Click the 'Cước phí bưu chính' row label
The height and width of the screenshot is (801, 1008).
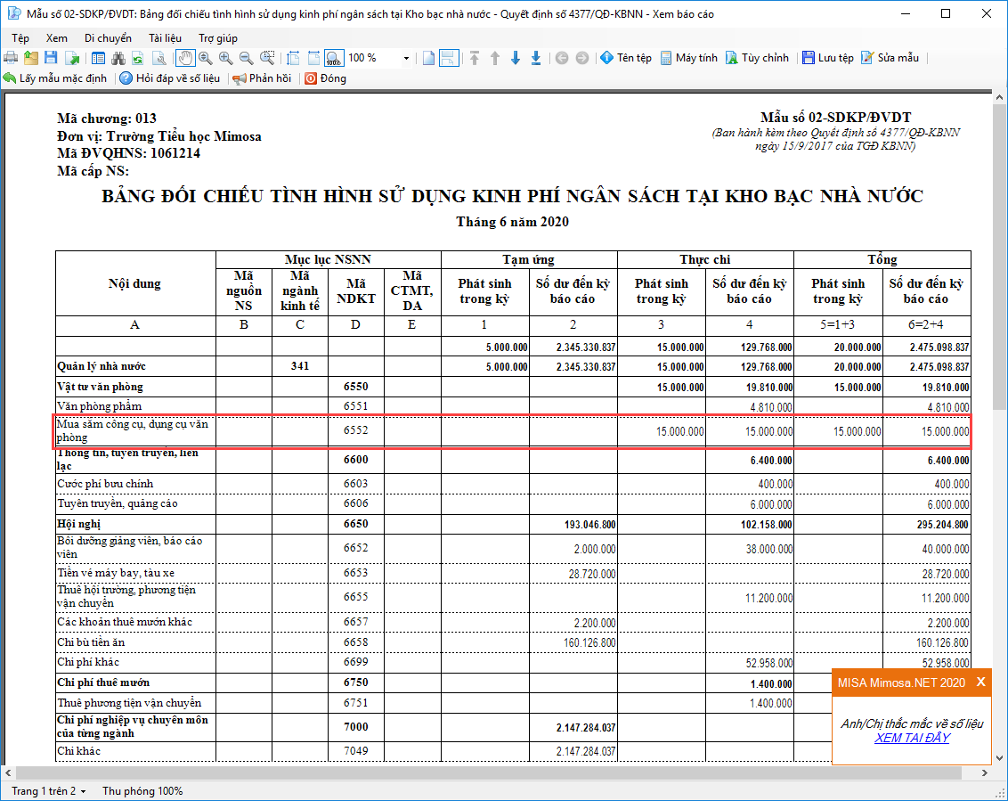click(x=105, y=484)
